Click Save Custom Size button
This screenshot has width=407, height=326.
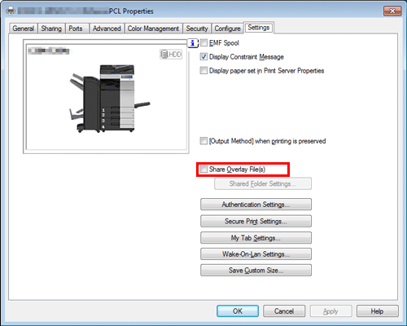tap(256, 271)
